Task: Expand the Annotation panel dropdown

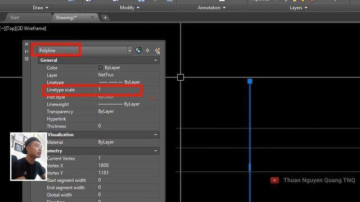Action: [x=211, y=8]
